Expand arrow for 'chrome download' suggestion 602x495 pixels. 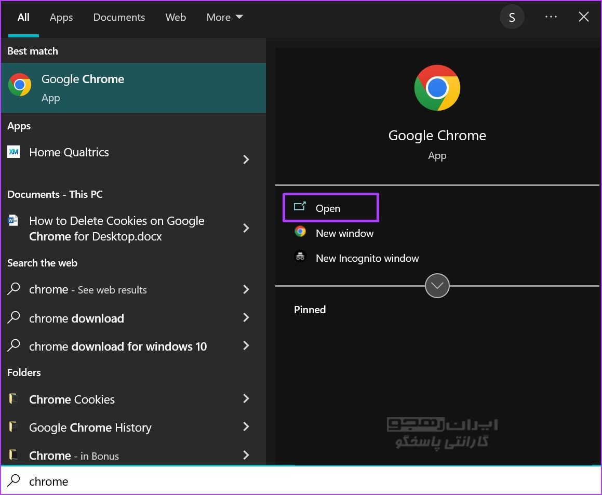(x=246, y=317)
